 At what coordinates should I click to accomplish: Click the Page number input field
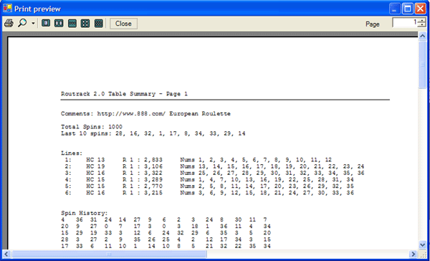click(405, 22)
